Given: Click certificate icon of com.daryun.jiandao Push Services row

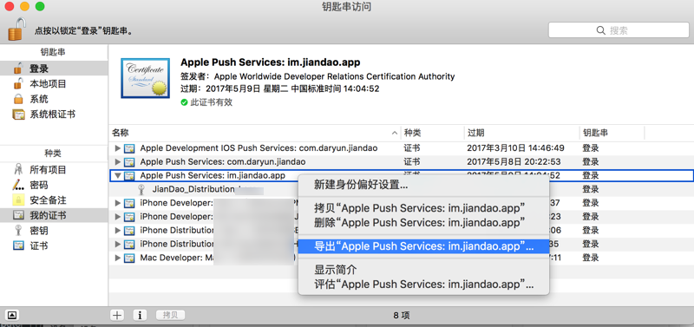Looking at the screenshot, I should pyautogui.click(x=129, y=162).
